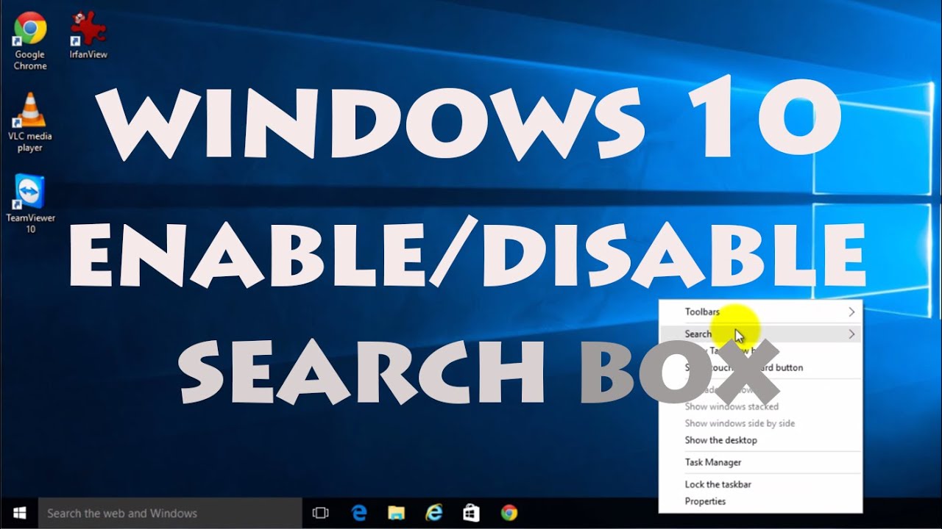Open File Explorer from the taskbar
Image resolution: width=942 pixels, height=529 pixels.
pyautogui.click(x=397, y=513)
